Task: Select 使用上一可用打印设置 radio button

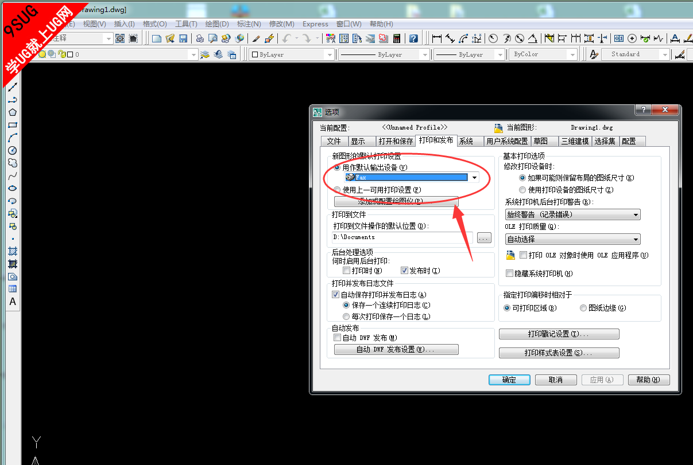Action: click(x=337, y=189)
